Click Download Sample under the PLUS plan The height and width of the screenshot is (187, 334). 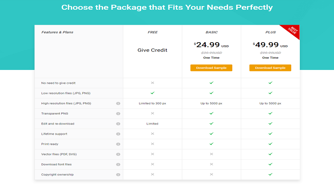click(x=270, y=68)
